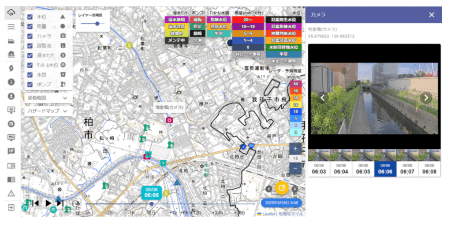Click the orange refresh button on map
This screenshot has width=451, height=229.
tap(281, 188)
